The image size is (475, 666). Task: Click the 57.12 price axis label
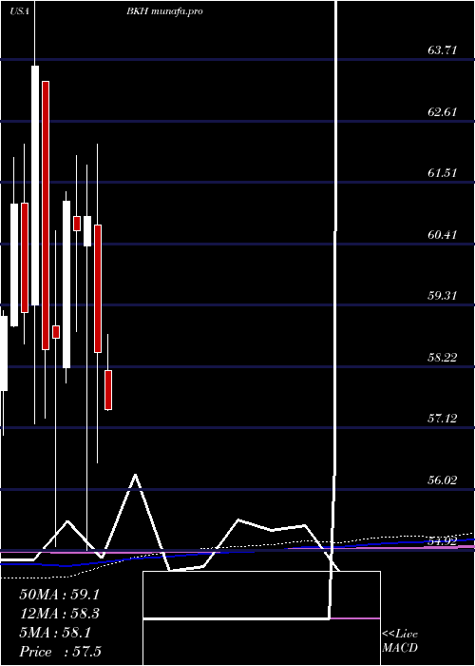[442, 419]
